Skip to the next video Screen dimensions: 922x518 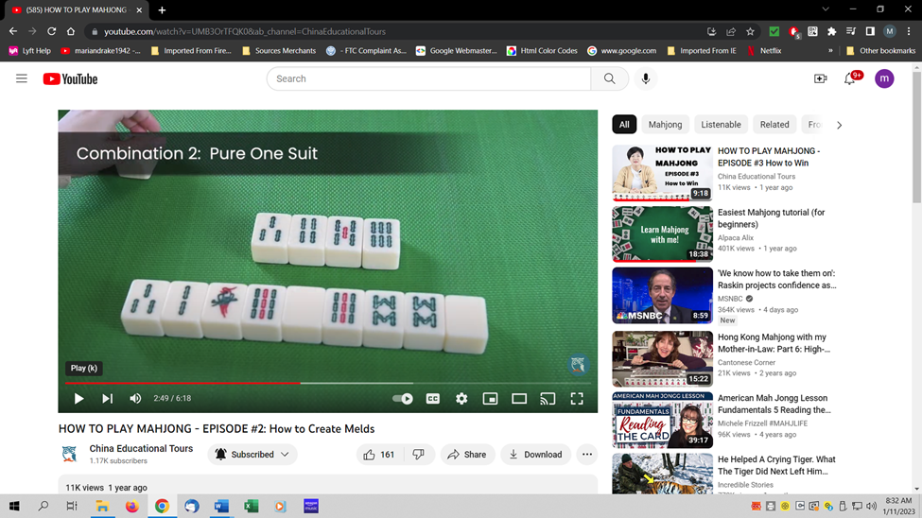coord(107,399)
